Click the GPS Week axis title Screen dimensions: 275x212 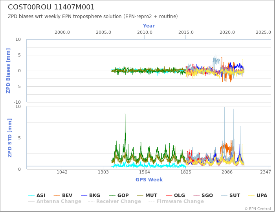click(x=149, y=179)
